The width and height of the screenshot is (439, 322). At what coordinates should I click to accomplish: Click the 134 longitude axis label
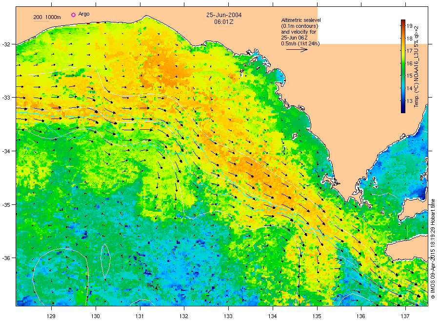(272, 316)
